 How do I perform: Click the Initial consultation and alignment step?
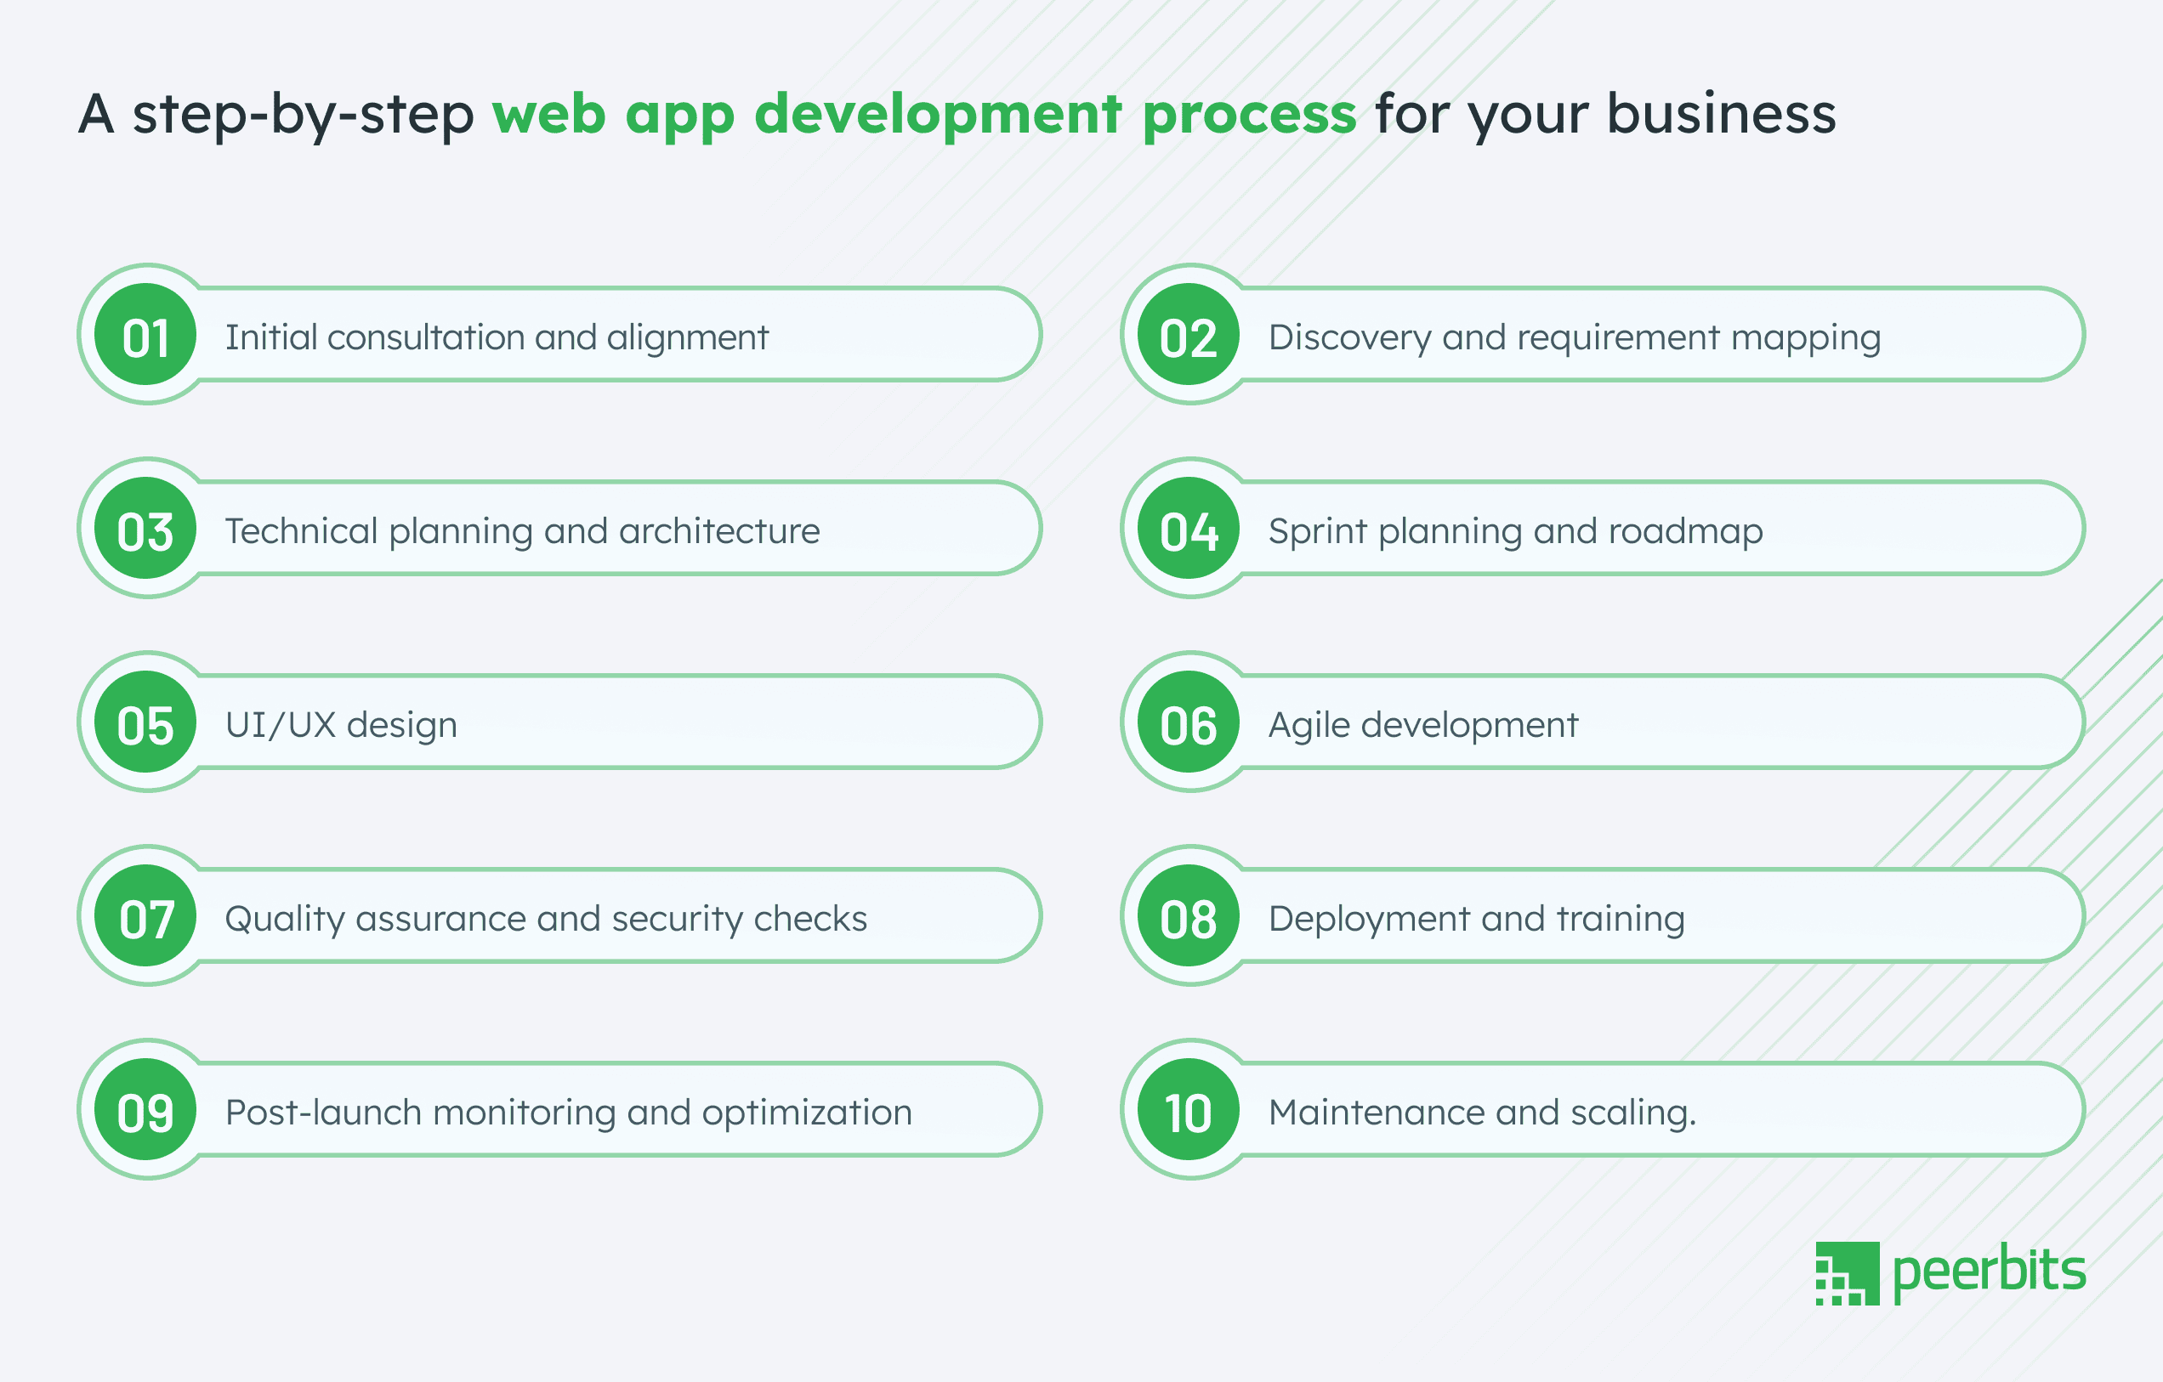pos(497,336)
